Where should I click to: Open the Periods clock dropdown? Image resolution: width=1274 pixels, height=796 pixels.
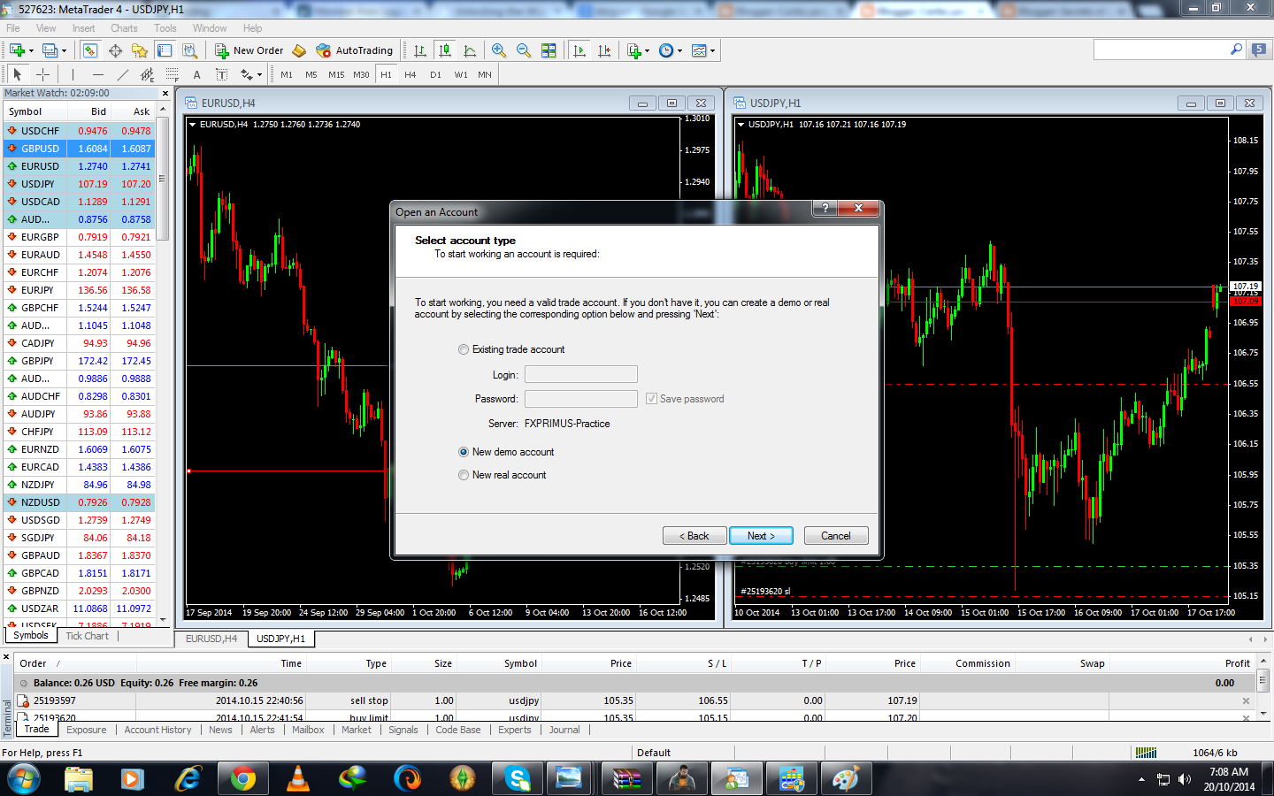tap(671, 50)
